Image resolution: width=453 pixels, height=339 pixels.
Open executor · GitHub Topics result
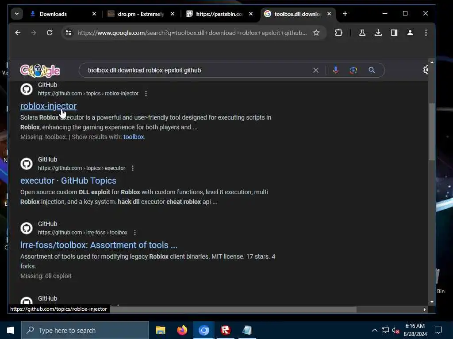point(68,181)
